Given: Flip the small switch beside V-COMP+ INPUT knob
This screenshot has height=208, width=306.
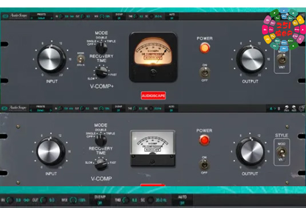Looking at the screenshot, I should (81, 59).
